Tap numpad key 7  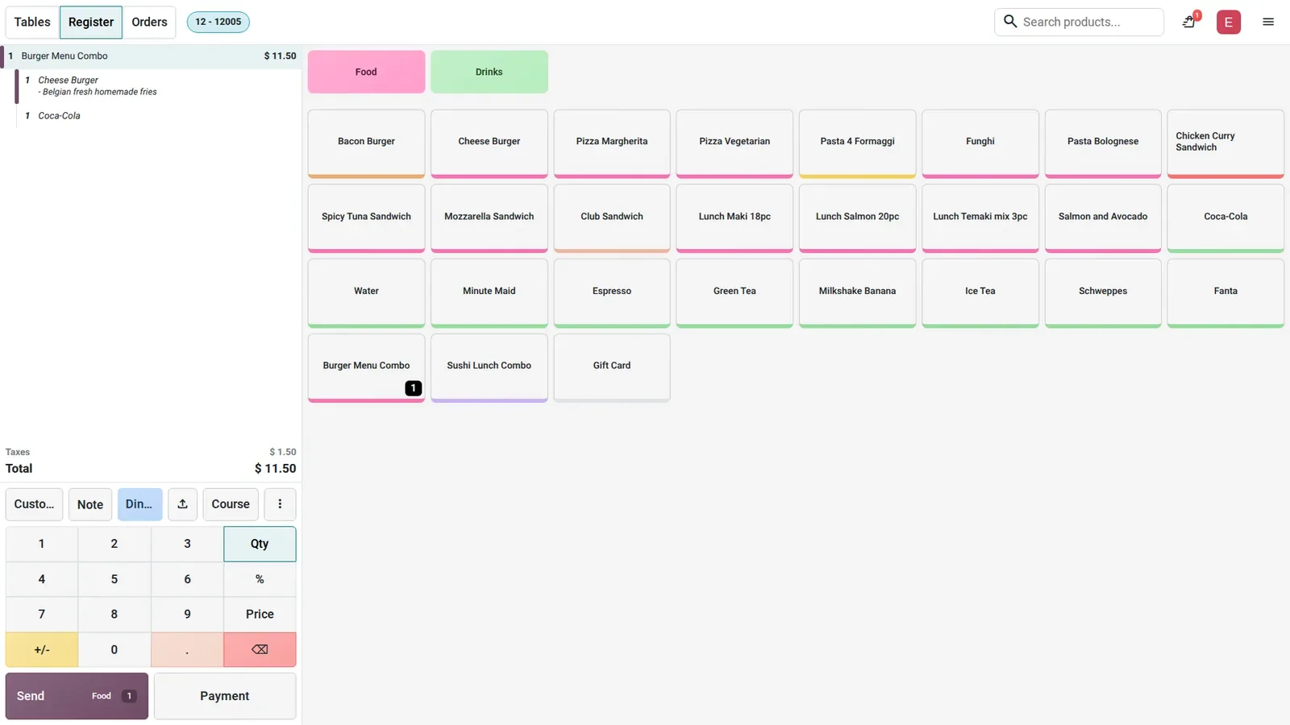pos(42,614)
